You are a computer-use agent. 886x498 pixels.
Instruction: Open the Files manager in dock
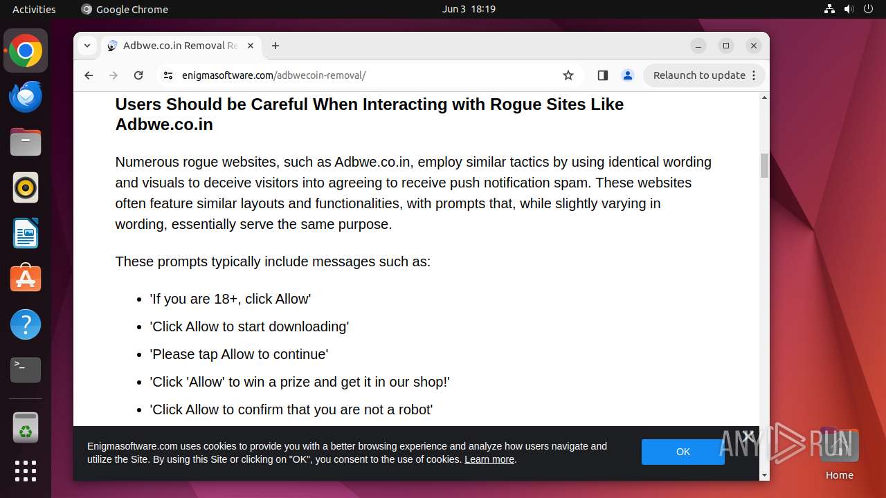(26, 142)
